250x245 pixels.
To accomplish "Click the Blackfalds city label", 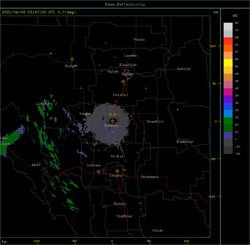I will (128, 65).
